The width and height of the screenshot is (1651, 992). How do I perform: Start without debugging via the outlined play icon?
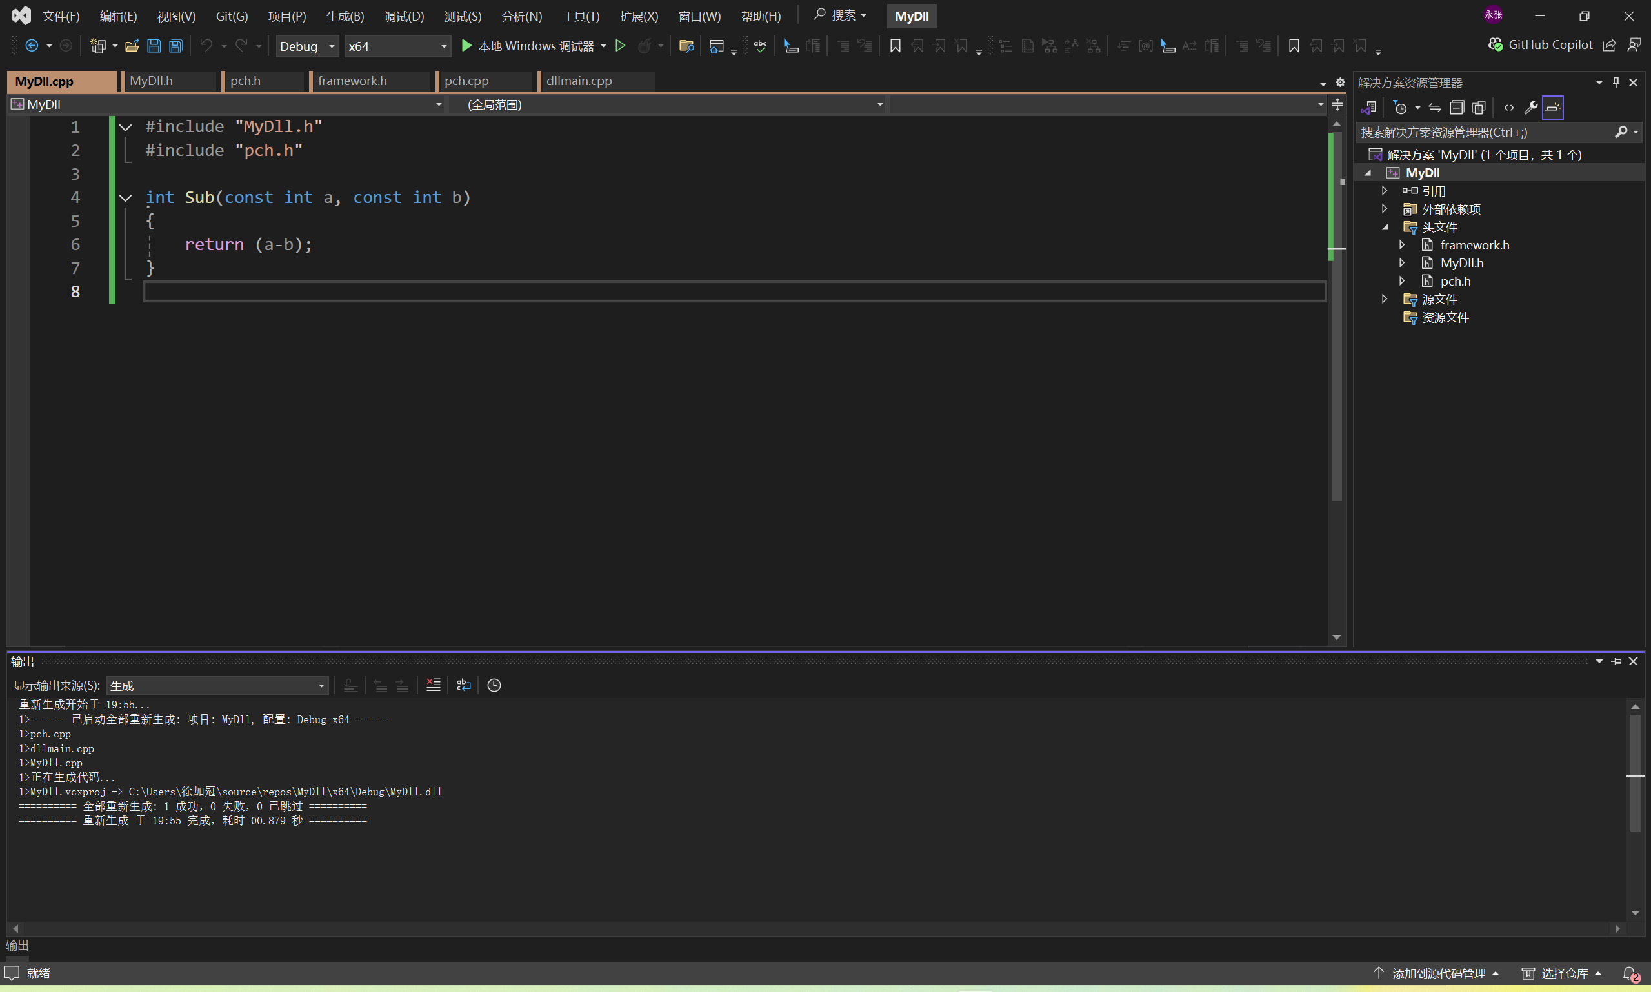(x=620, y=46)
